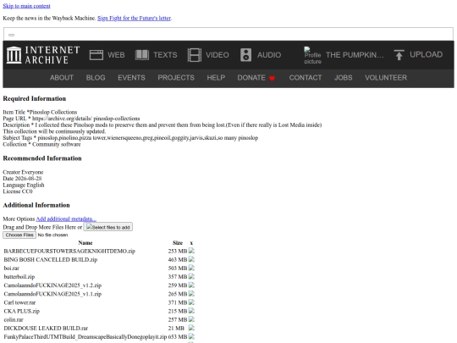Click the Name column header
Image resolution: width=457 pixels, height=343 pixels.
click(x=85, y=243)
